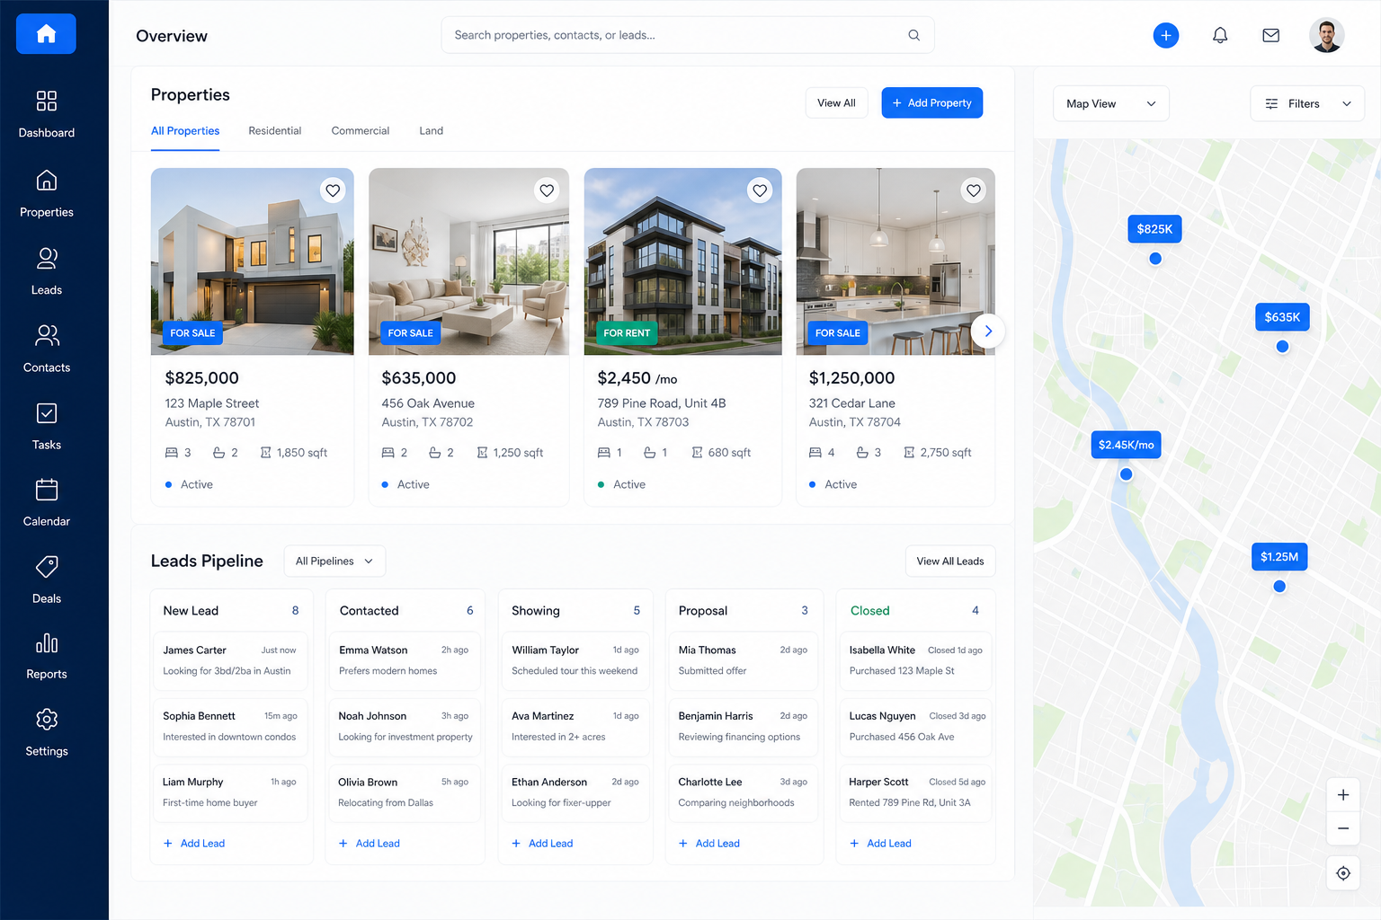The height and width of the screenshot is (920, 1381).
Task: Open the All Pipelines dropdown
Action: tap(334, 562)
